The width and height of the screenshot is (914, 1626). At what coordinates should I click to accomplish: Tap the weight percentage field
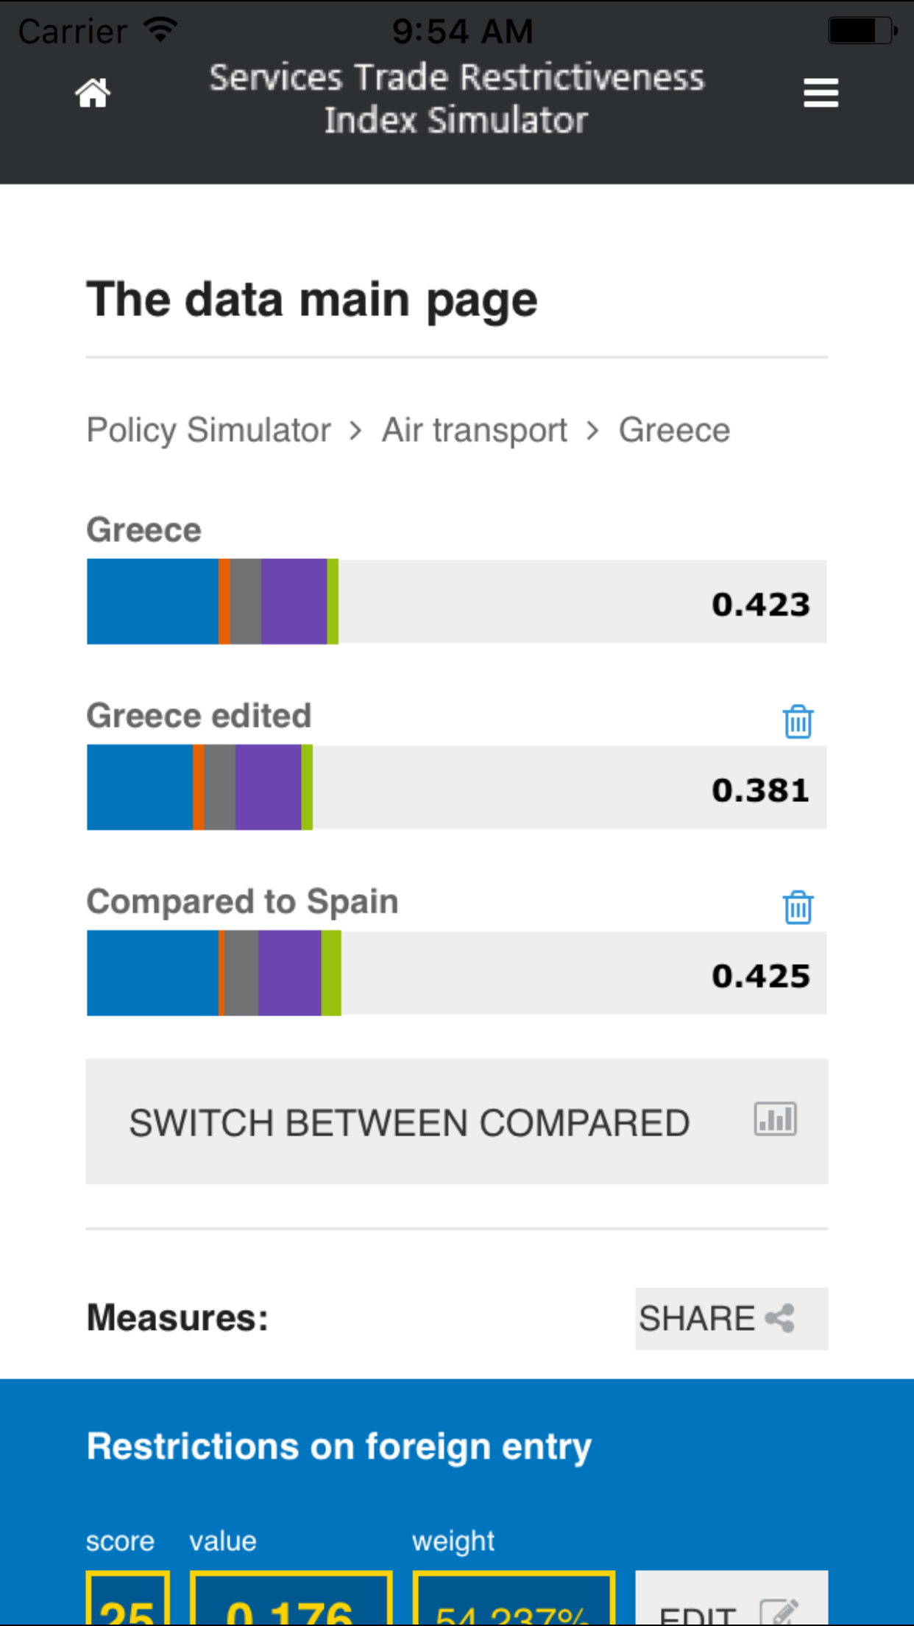pyautogui.click(x=514, y=1602)
